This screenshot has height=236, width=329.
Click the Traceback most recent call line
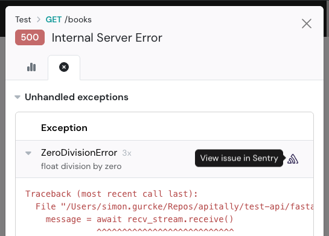[x=112, y=194]
